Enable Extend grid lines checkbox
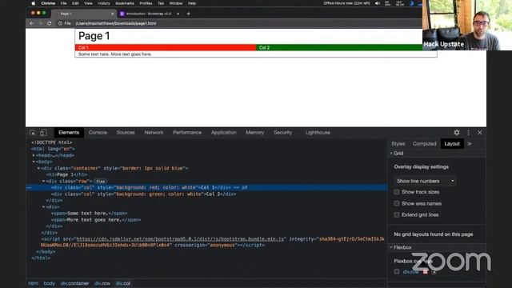The width and height of the screenshot is (512, 288). click(x=397, y=215)
